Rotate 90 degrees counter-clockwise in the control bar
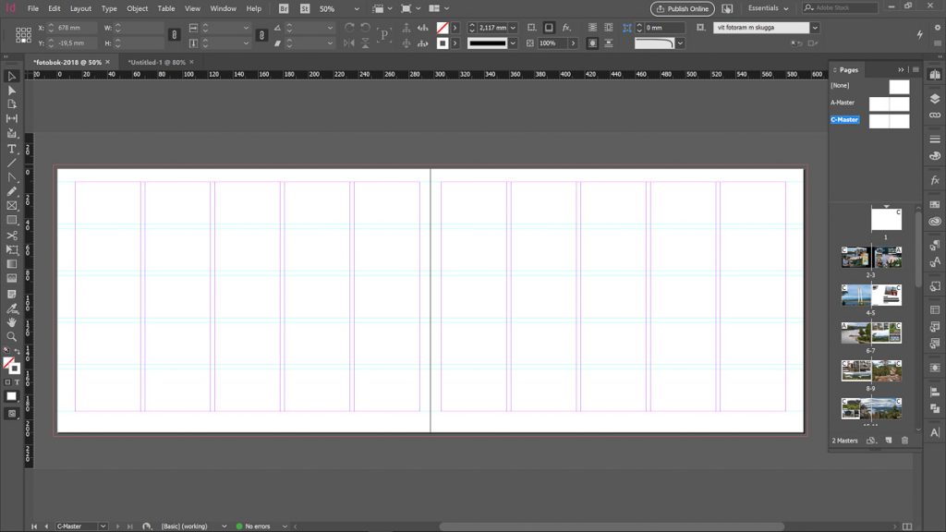 pyautogui.click(x=365, y=28)
